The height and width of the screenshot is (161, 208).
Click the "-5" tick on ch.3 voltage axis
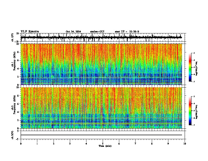tap(18, 139)
